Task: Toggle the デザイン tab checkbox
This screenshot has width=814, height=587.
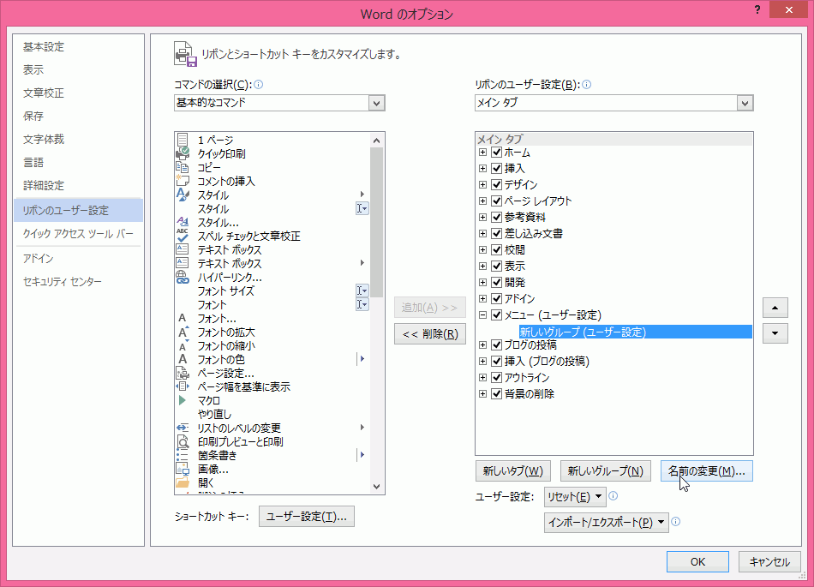Action: click(496, 184)
